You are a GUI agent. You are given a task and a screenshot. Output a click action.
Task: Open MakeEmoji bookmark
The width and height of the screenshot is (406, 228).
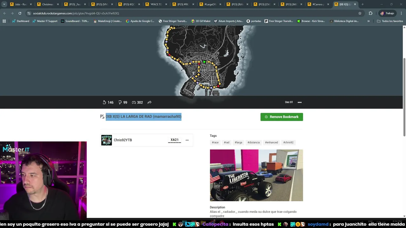(x=108, y=21)
